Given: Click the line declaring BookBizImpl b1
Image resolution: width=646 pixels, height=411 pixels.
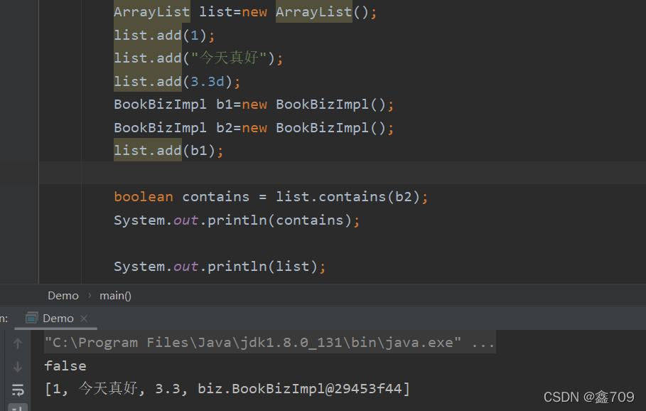Looking at the screenshot, I should tap(254, 105).
